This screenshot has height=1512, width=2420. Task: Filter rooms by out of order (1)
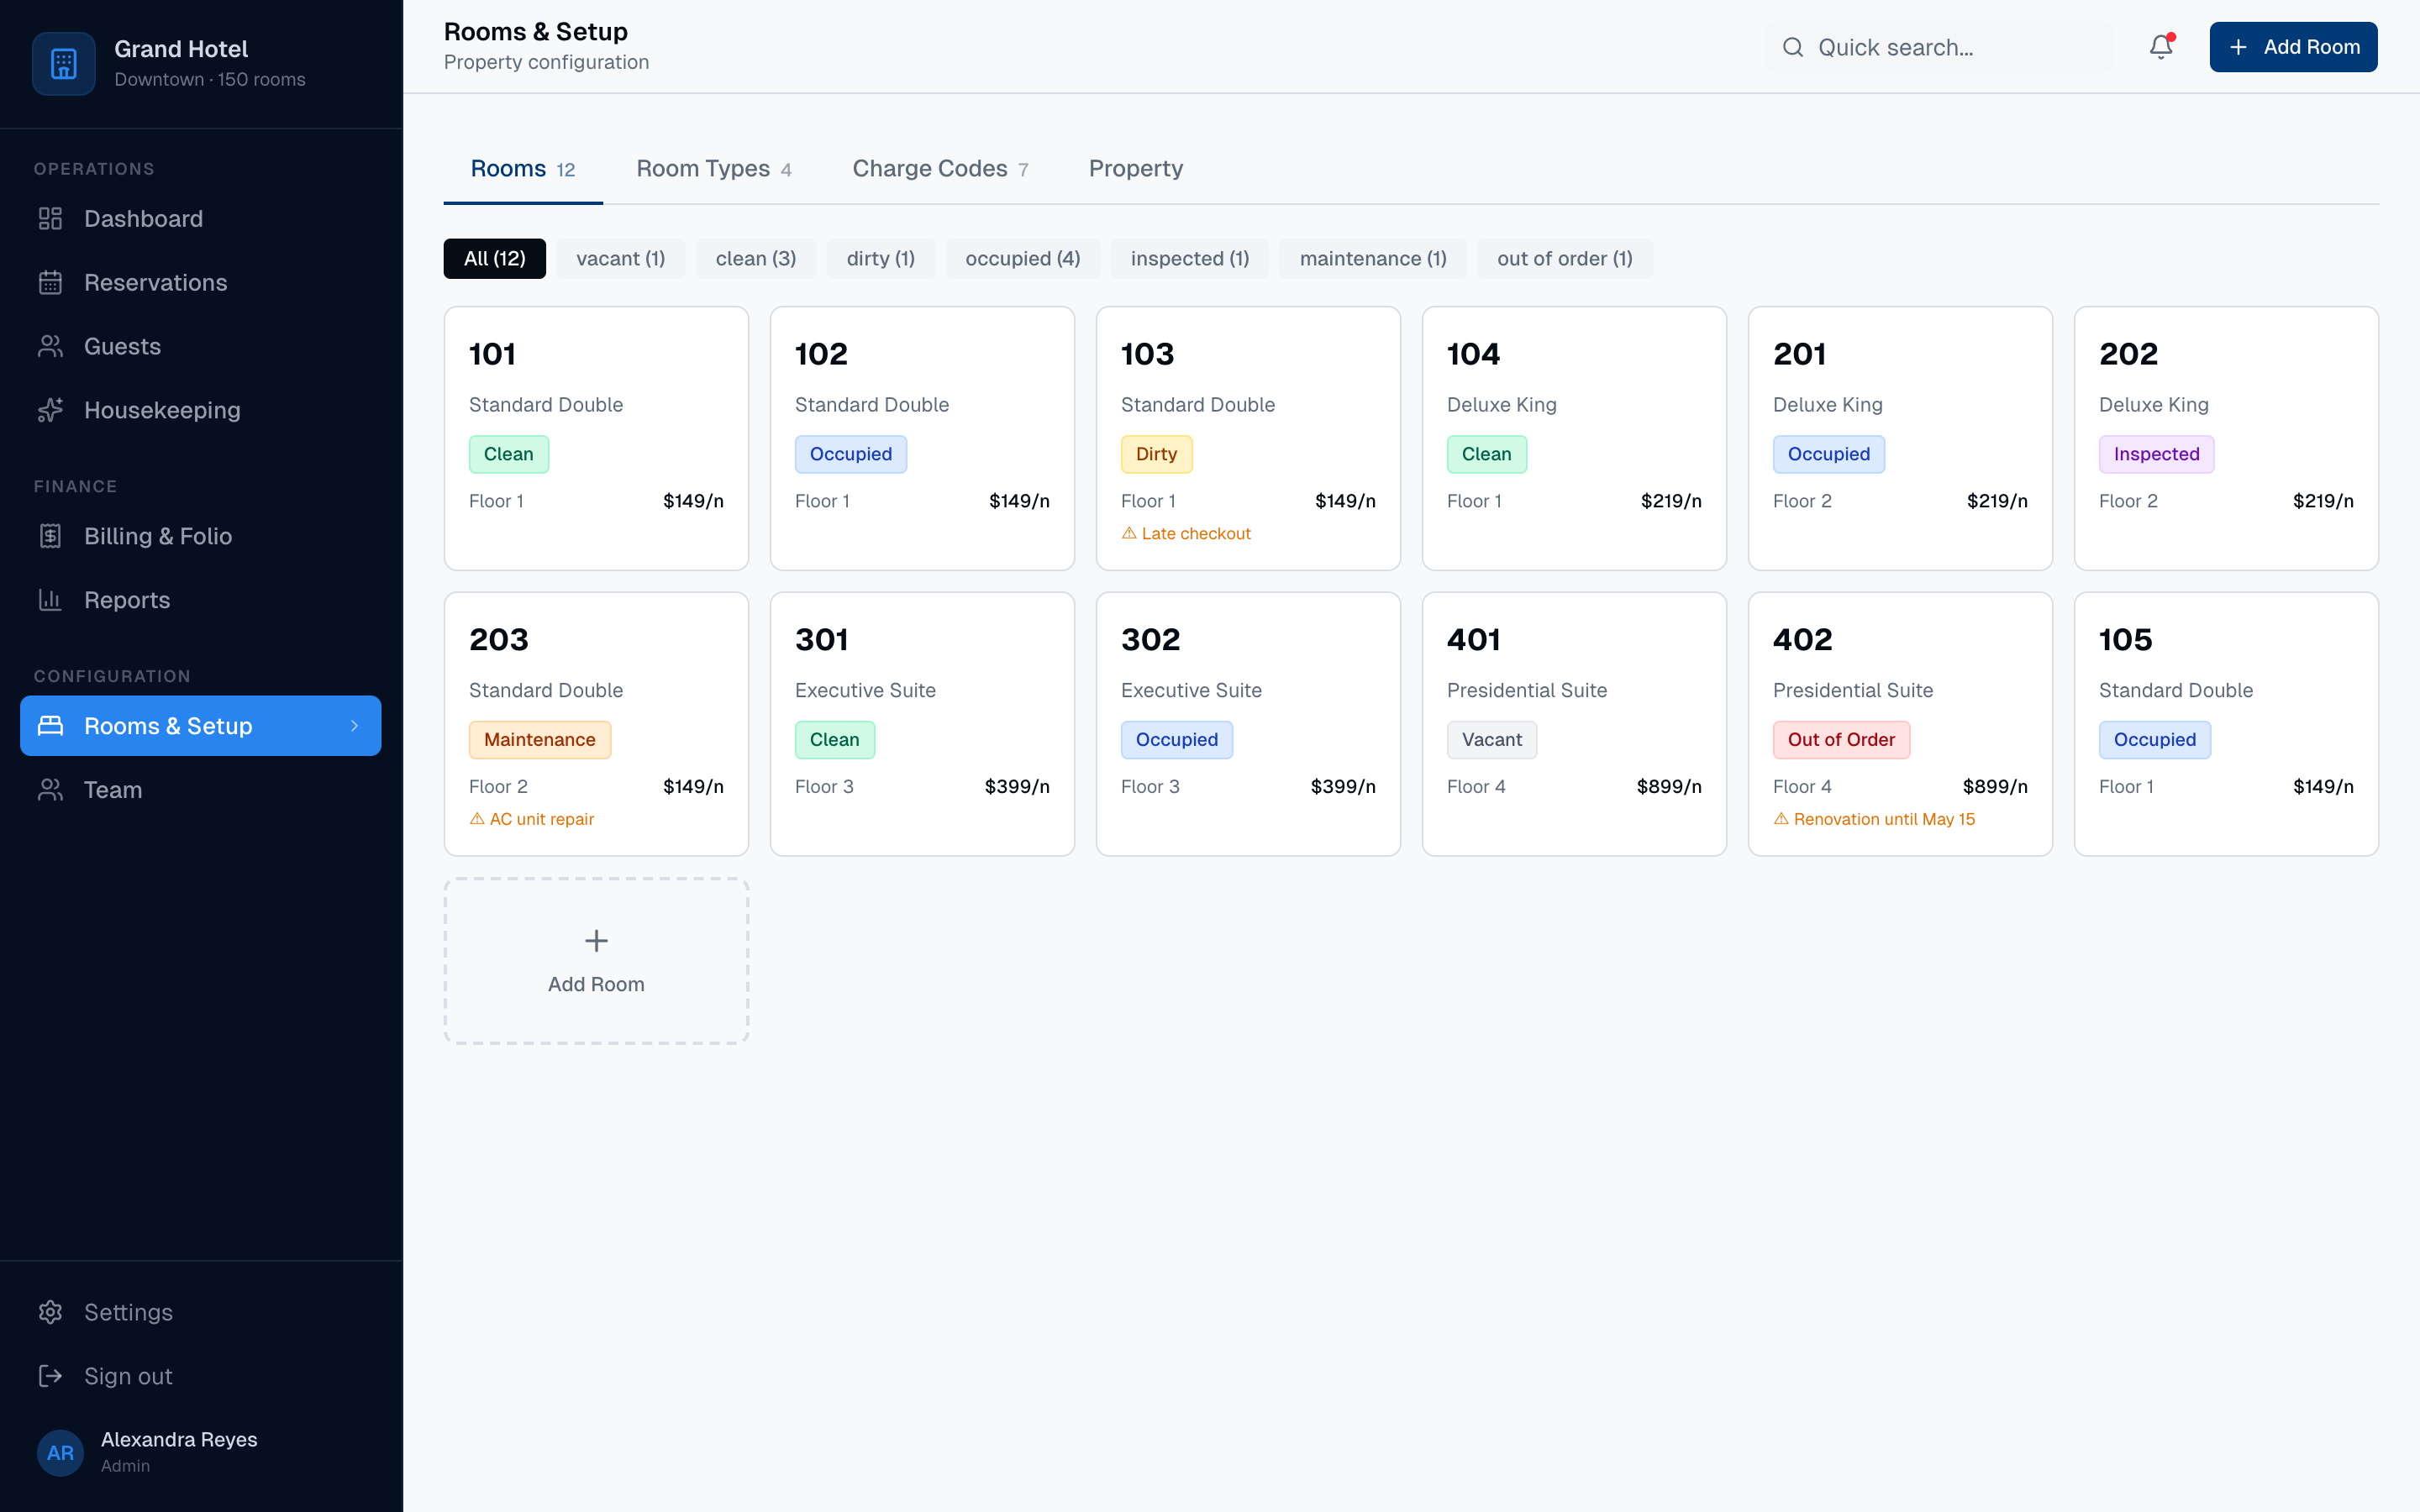click(1565, 258)
